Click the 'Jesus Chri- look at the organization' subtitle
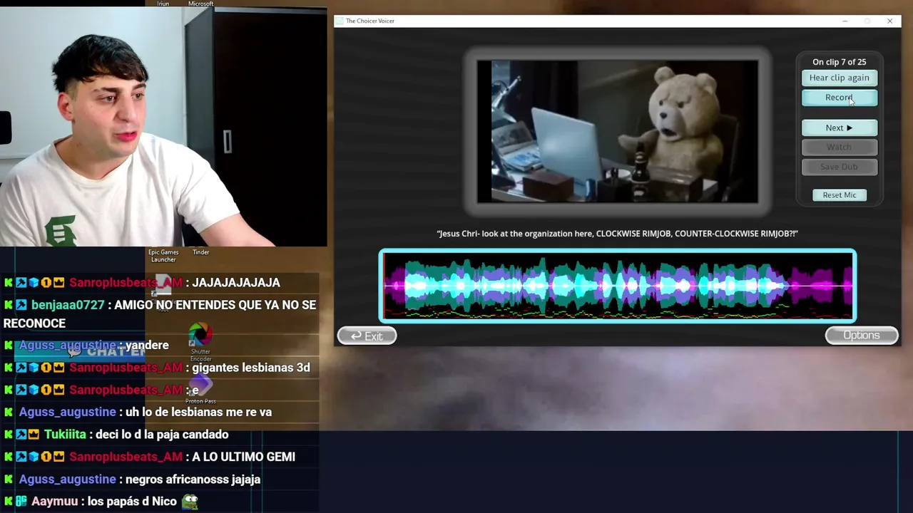This screenshot has width=913, height=513. pyautogui.click(x=618, y=234)
